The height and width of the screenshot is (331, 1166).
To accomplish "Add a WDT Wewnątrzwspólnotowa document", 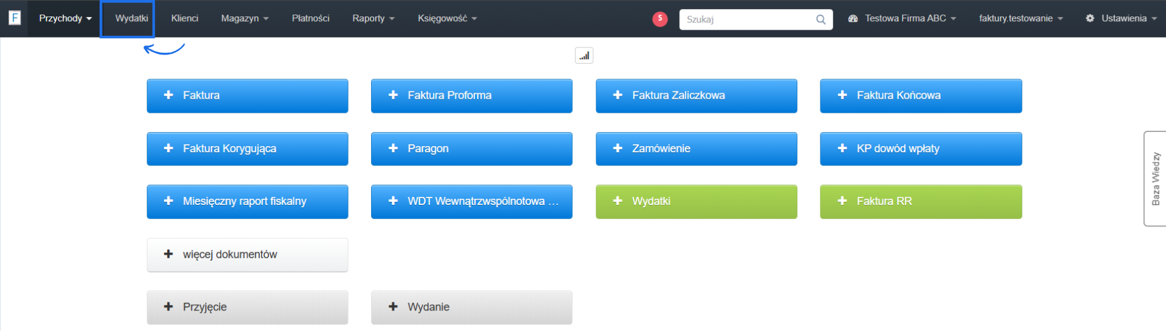I will tap(471, 201).
